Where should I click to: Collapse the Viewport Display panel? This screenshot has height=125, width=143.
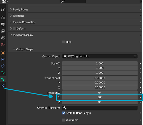point(11,35)
